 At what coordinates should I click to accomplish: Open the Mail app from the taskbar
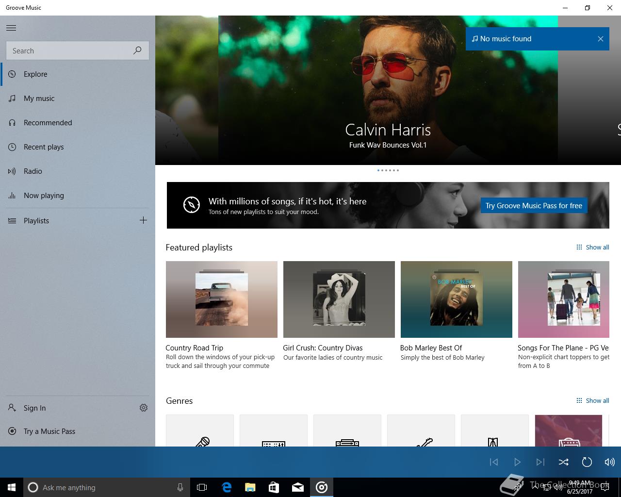pos(298,487)
